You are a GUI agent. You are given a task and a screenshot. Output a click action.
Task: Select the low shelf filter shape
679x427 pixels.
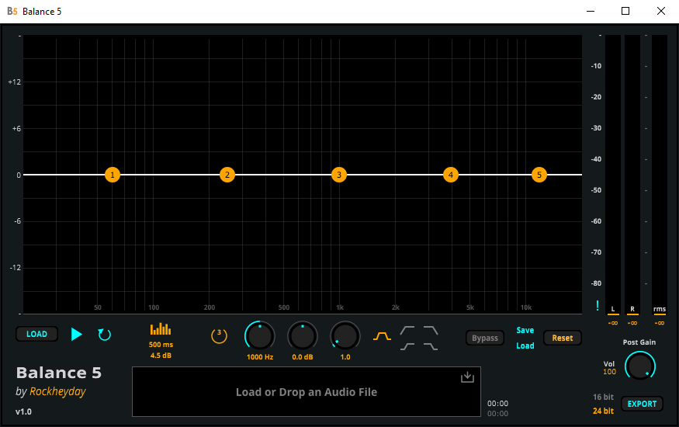click(x=407, y=346)
